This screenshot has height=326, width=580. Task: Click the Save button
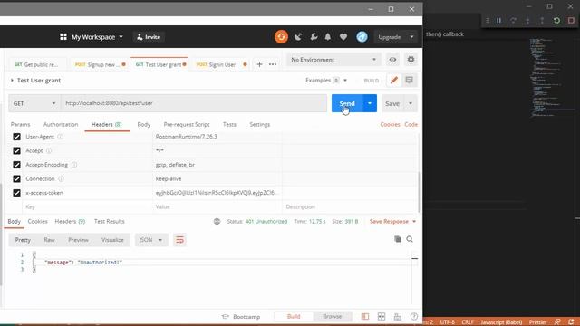pyautogui.click(x=392, y=103)
